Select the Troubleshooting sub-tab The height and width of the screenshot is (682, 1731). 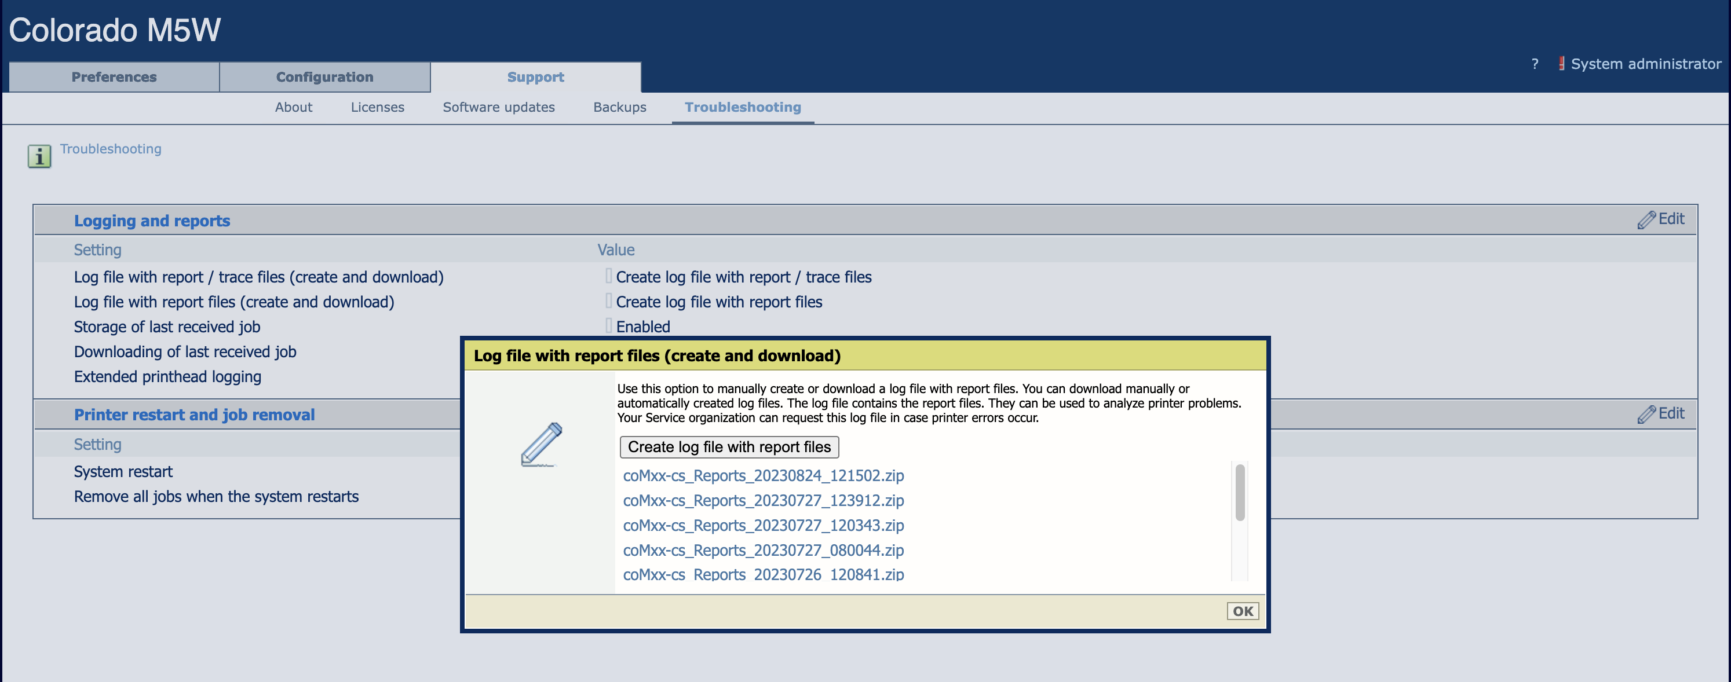tap(743, 108)
